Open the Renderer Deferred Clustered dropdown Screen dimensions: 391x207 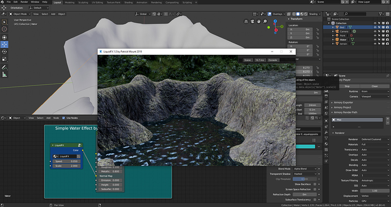tap(375, 139)
